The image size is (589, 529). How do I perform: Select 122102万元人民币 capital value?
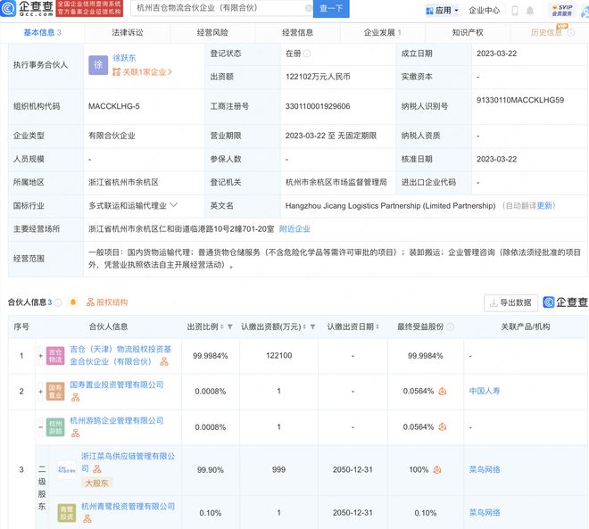click(318, 77)
